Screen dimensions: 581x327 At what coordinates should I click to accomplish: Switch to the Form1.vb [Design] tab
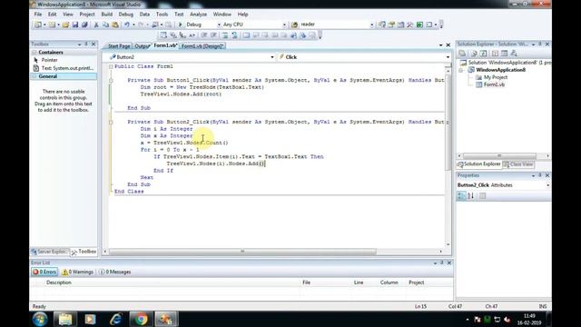click(202, 46)
